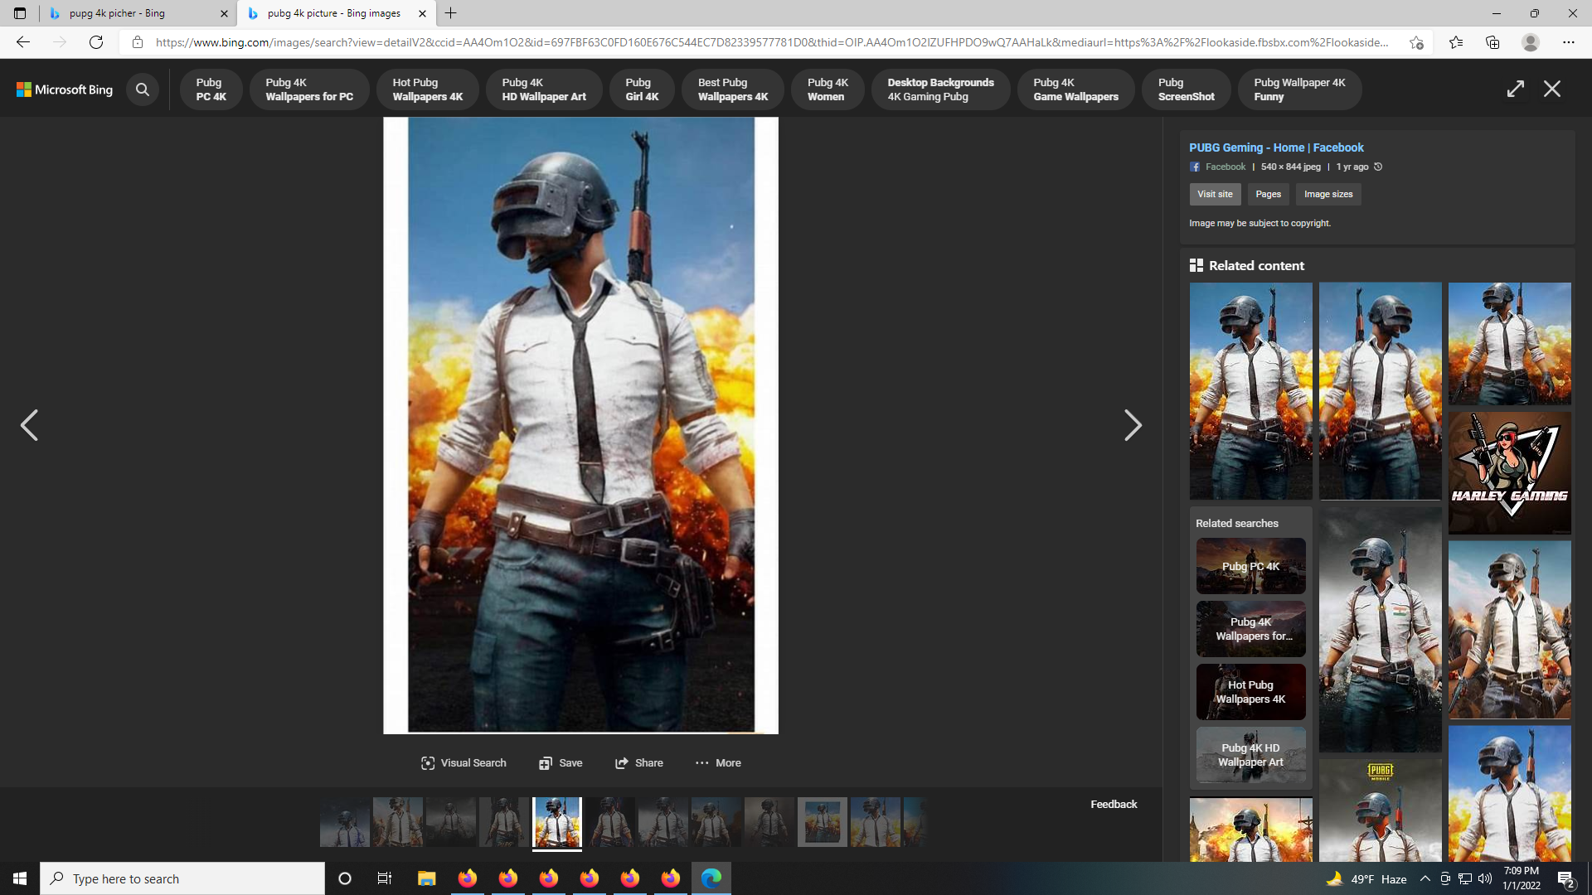Click the Bing search magnifier icon
The height and width of the screenshot is (895, 1592).
tap(143, 89)
